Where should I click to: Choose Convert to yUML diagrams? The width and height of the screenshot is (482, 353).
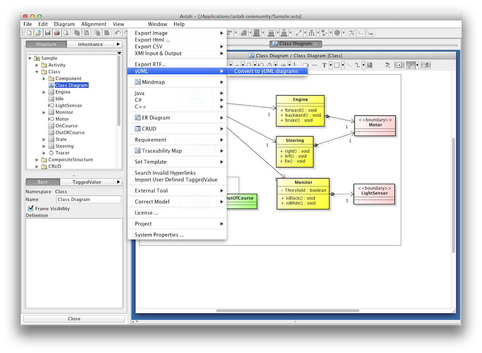tap(266, 71)
